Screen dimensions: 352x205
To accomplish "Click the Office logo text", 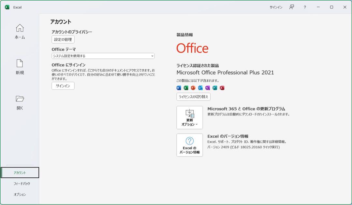I will click(192, 48).
